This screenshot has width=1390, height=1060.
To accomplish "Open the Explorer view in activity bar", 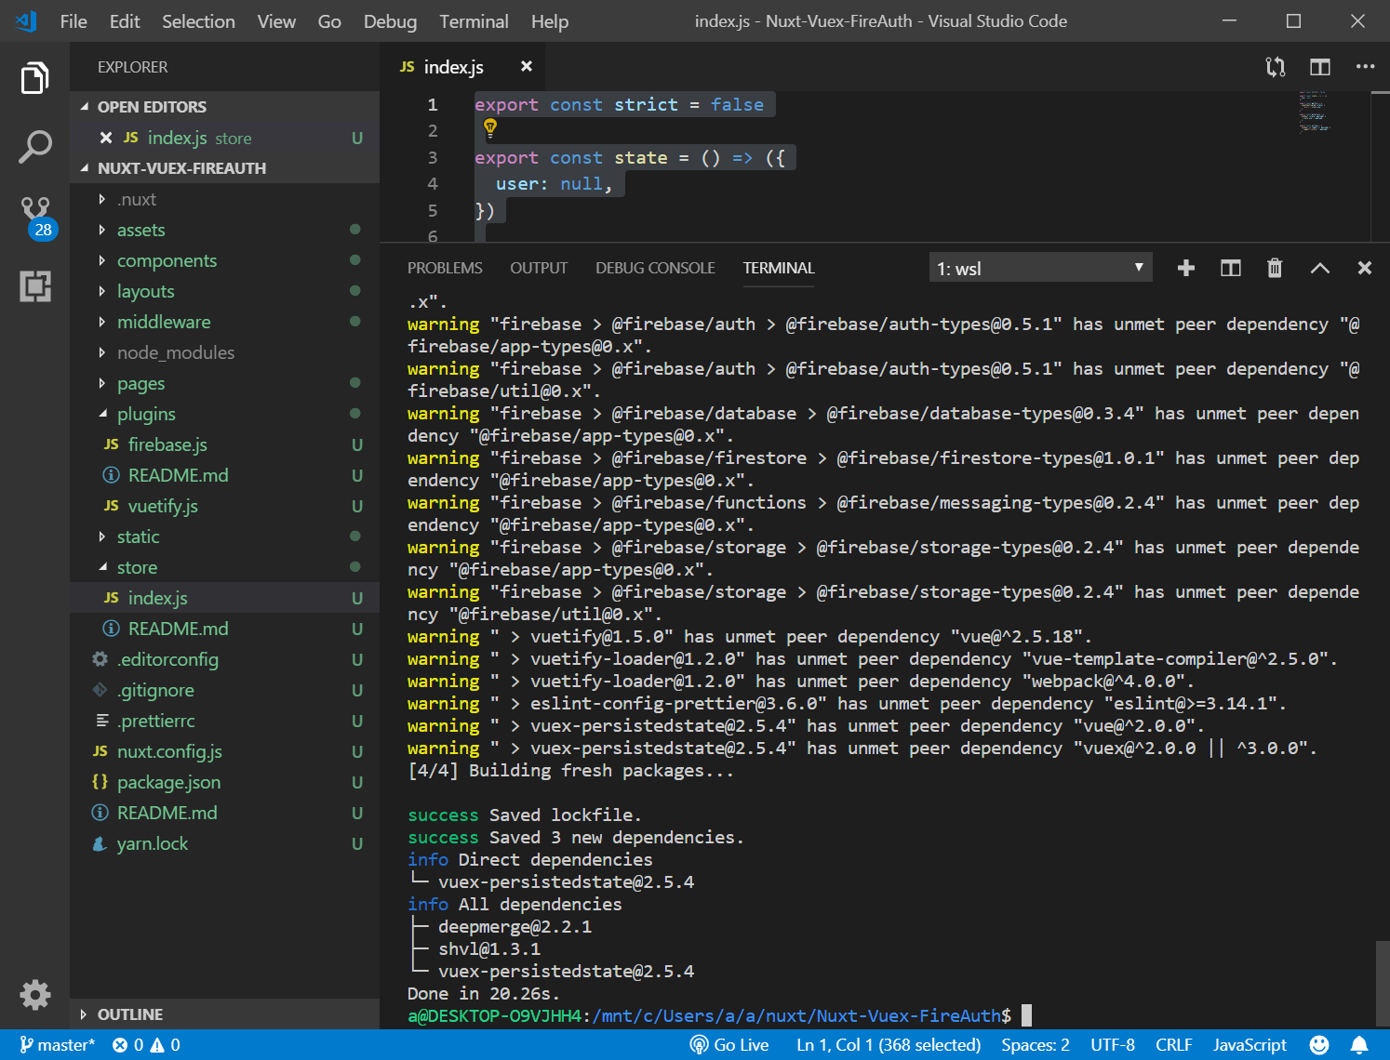I will click(x=34, y=78).
